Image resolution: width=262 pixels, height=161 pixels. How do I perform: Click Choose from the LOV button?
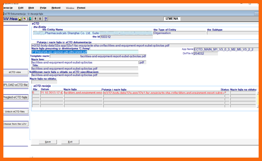coord(15,124)
